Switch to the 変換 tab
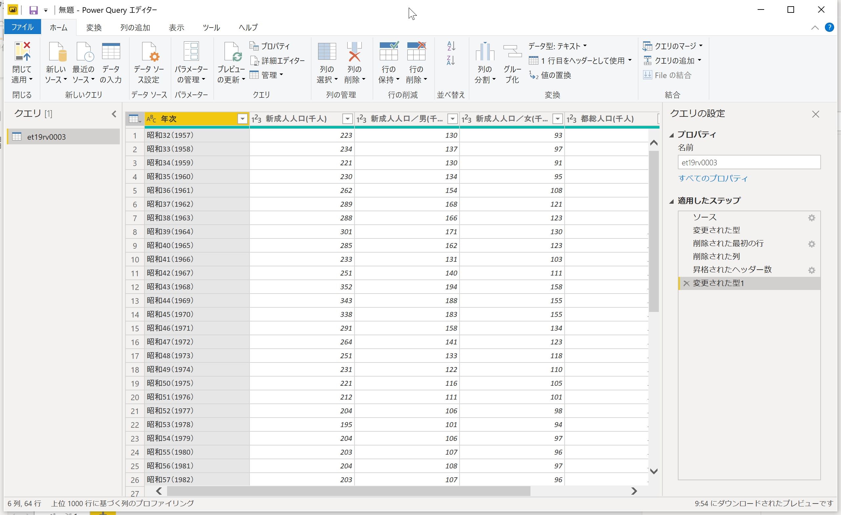The height and width of the screenshot is (515, 841). click(94, 28)
